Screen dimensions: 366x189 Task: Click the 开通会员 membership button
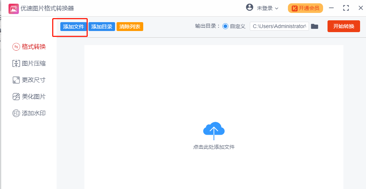tap(305, 8)
